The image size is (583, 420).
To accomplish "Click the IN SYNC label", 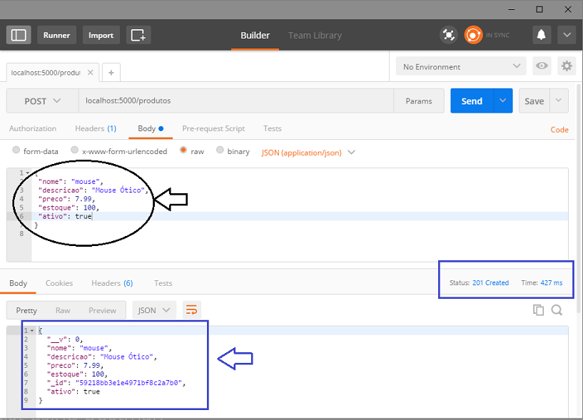I will point(497,36).
